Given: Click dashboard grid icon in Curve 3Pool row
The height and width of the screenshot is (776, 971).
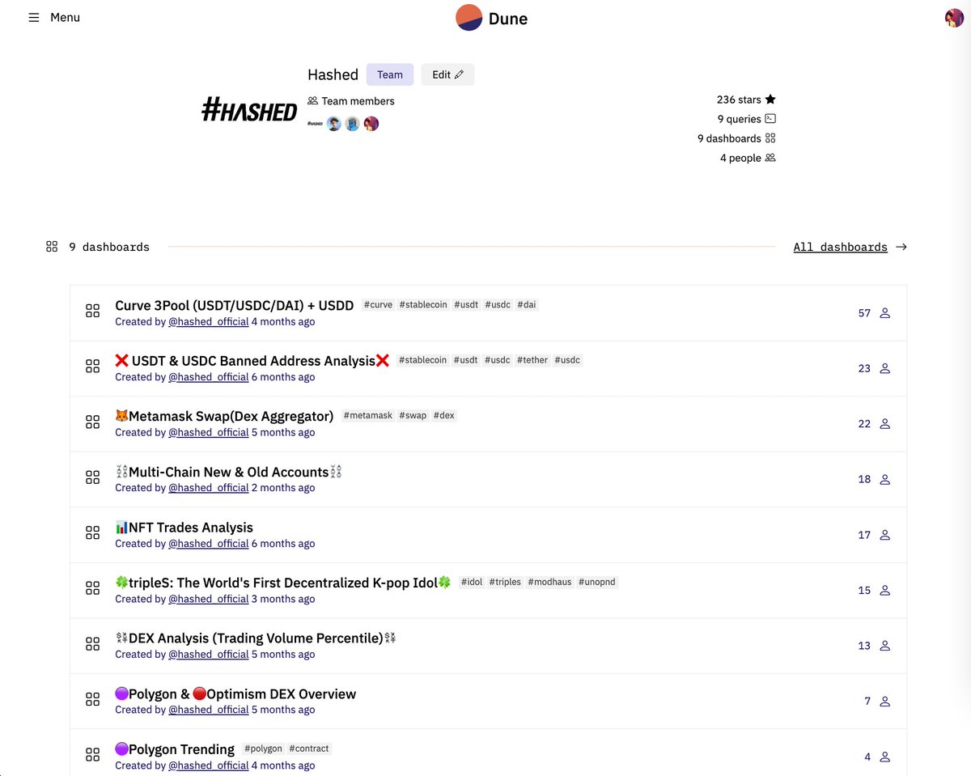Looking at the screenshot, I should pyautogui.click(x=92, y=311).
